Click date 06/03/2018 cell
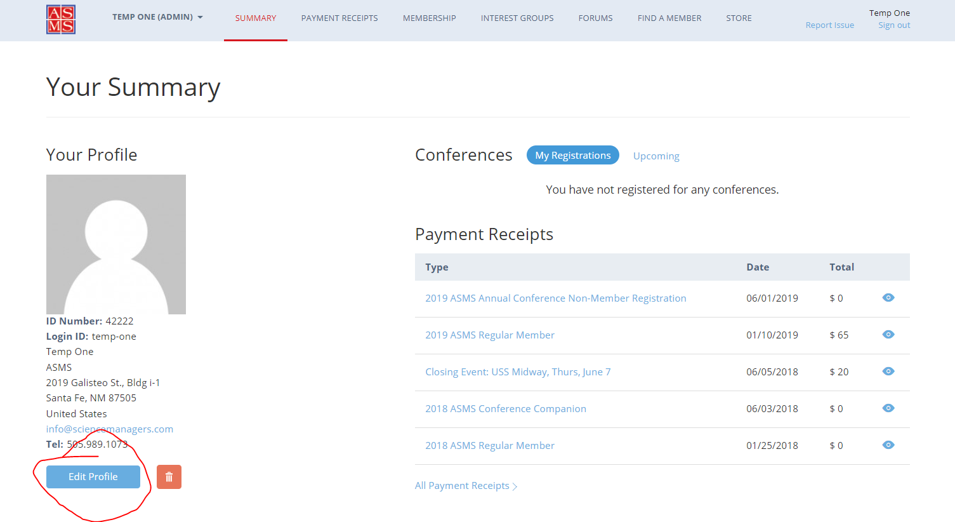Viewport: 955px width, 522px height. click(772, 409)
